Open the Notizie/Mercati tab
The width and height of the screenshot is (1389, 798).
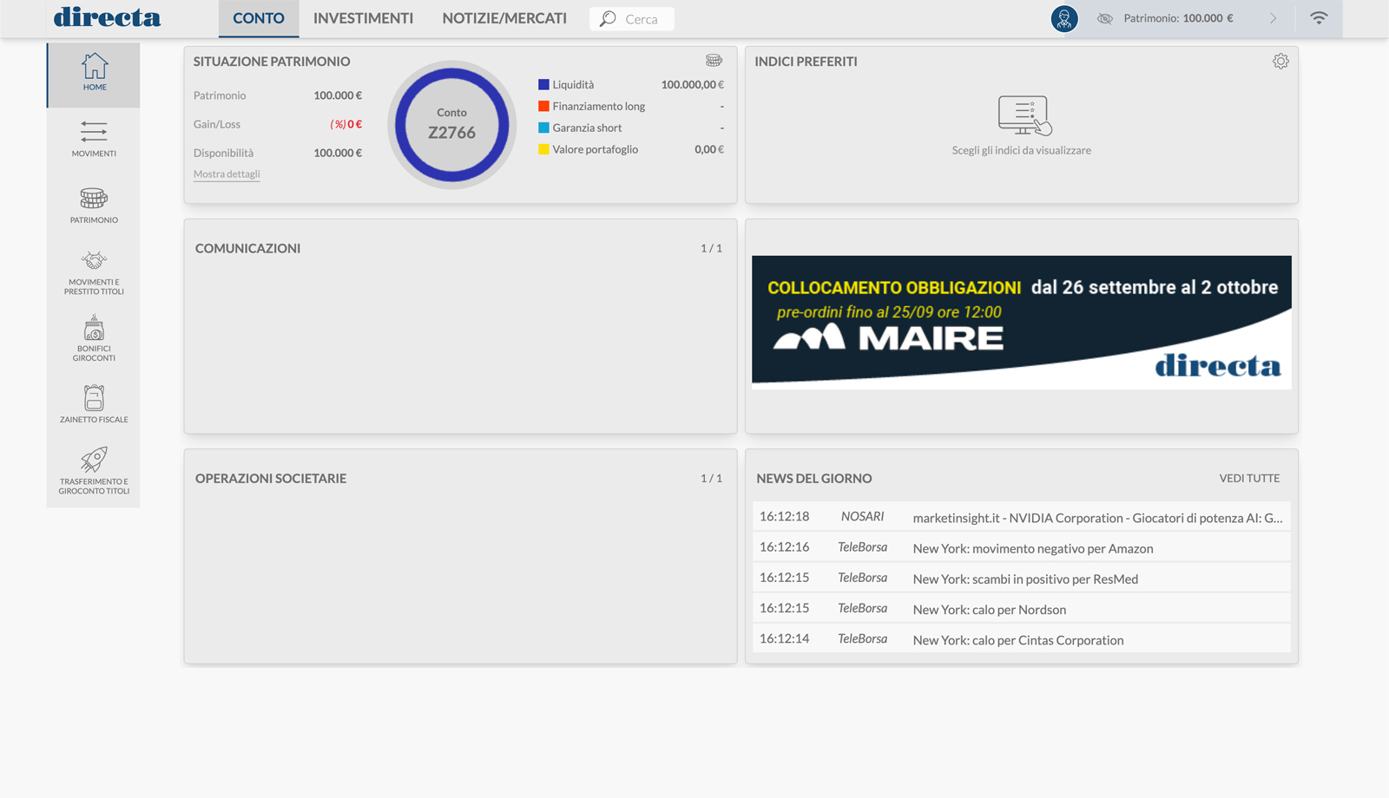point(504,18)
